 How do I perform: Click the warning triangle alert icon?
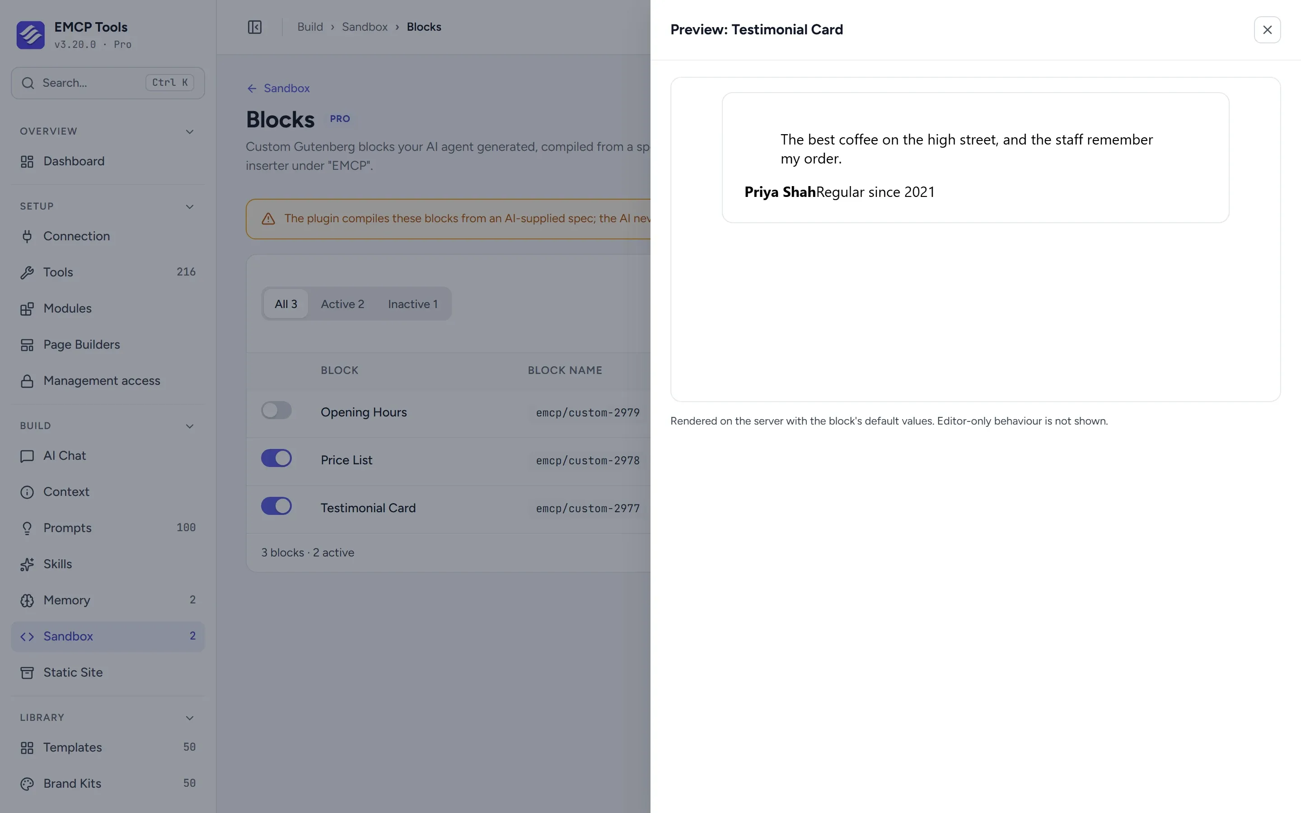tap(268, 219)
